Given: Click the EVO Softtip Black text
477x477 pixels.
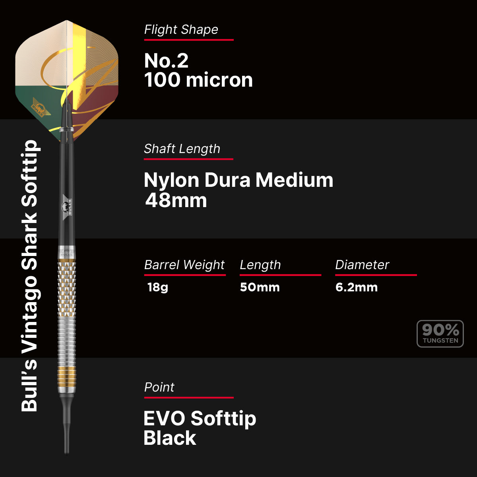Looking at the screenshot, I should coord(200,428).
